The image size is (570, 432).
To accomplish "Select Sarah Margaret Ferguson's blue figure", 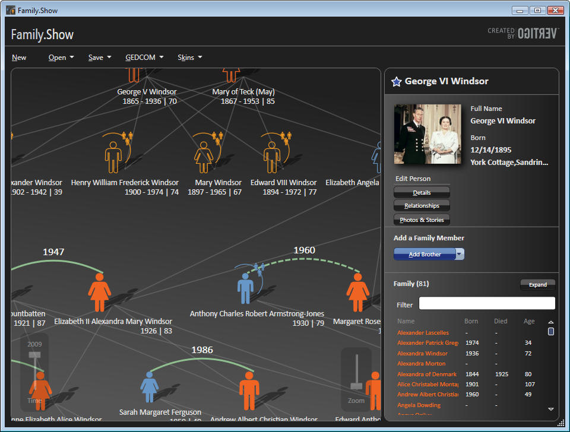I will pos(150,387).
